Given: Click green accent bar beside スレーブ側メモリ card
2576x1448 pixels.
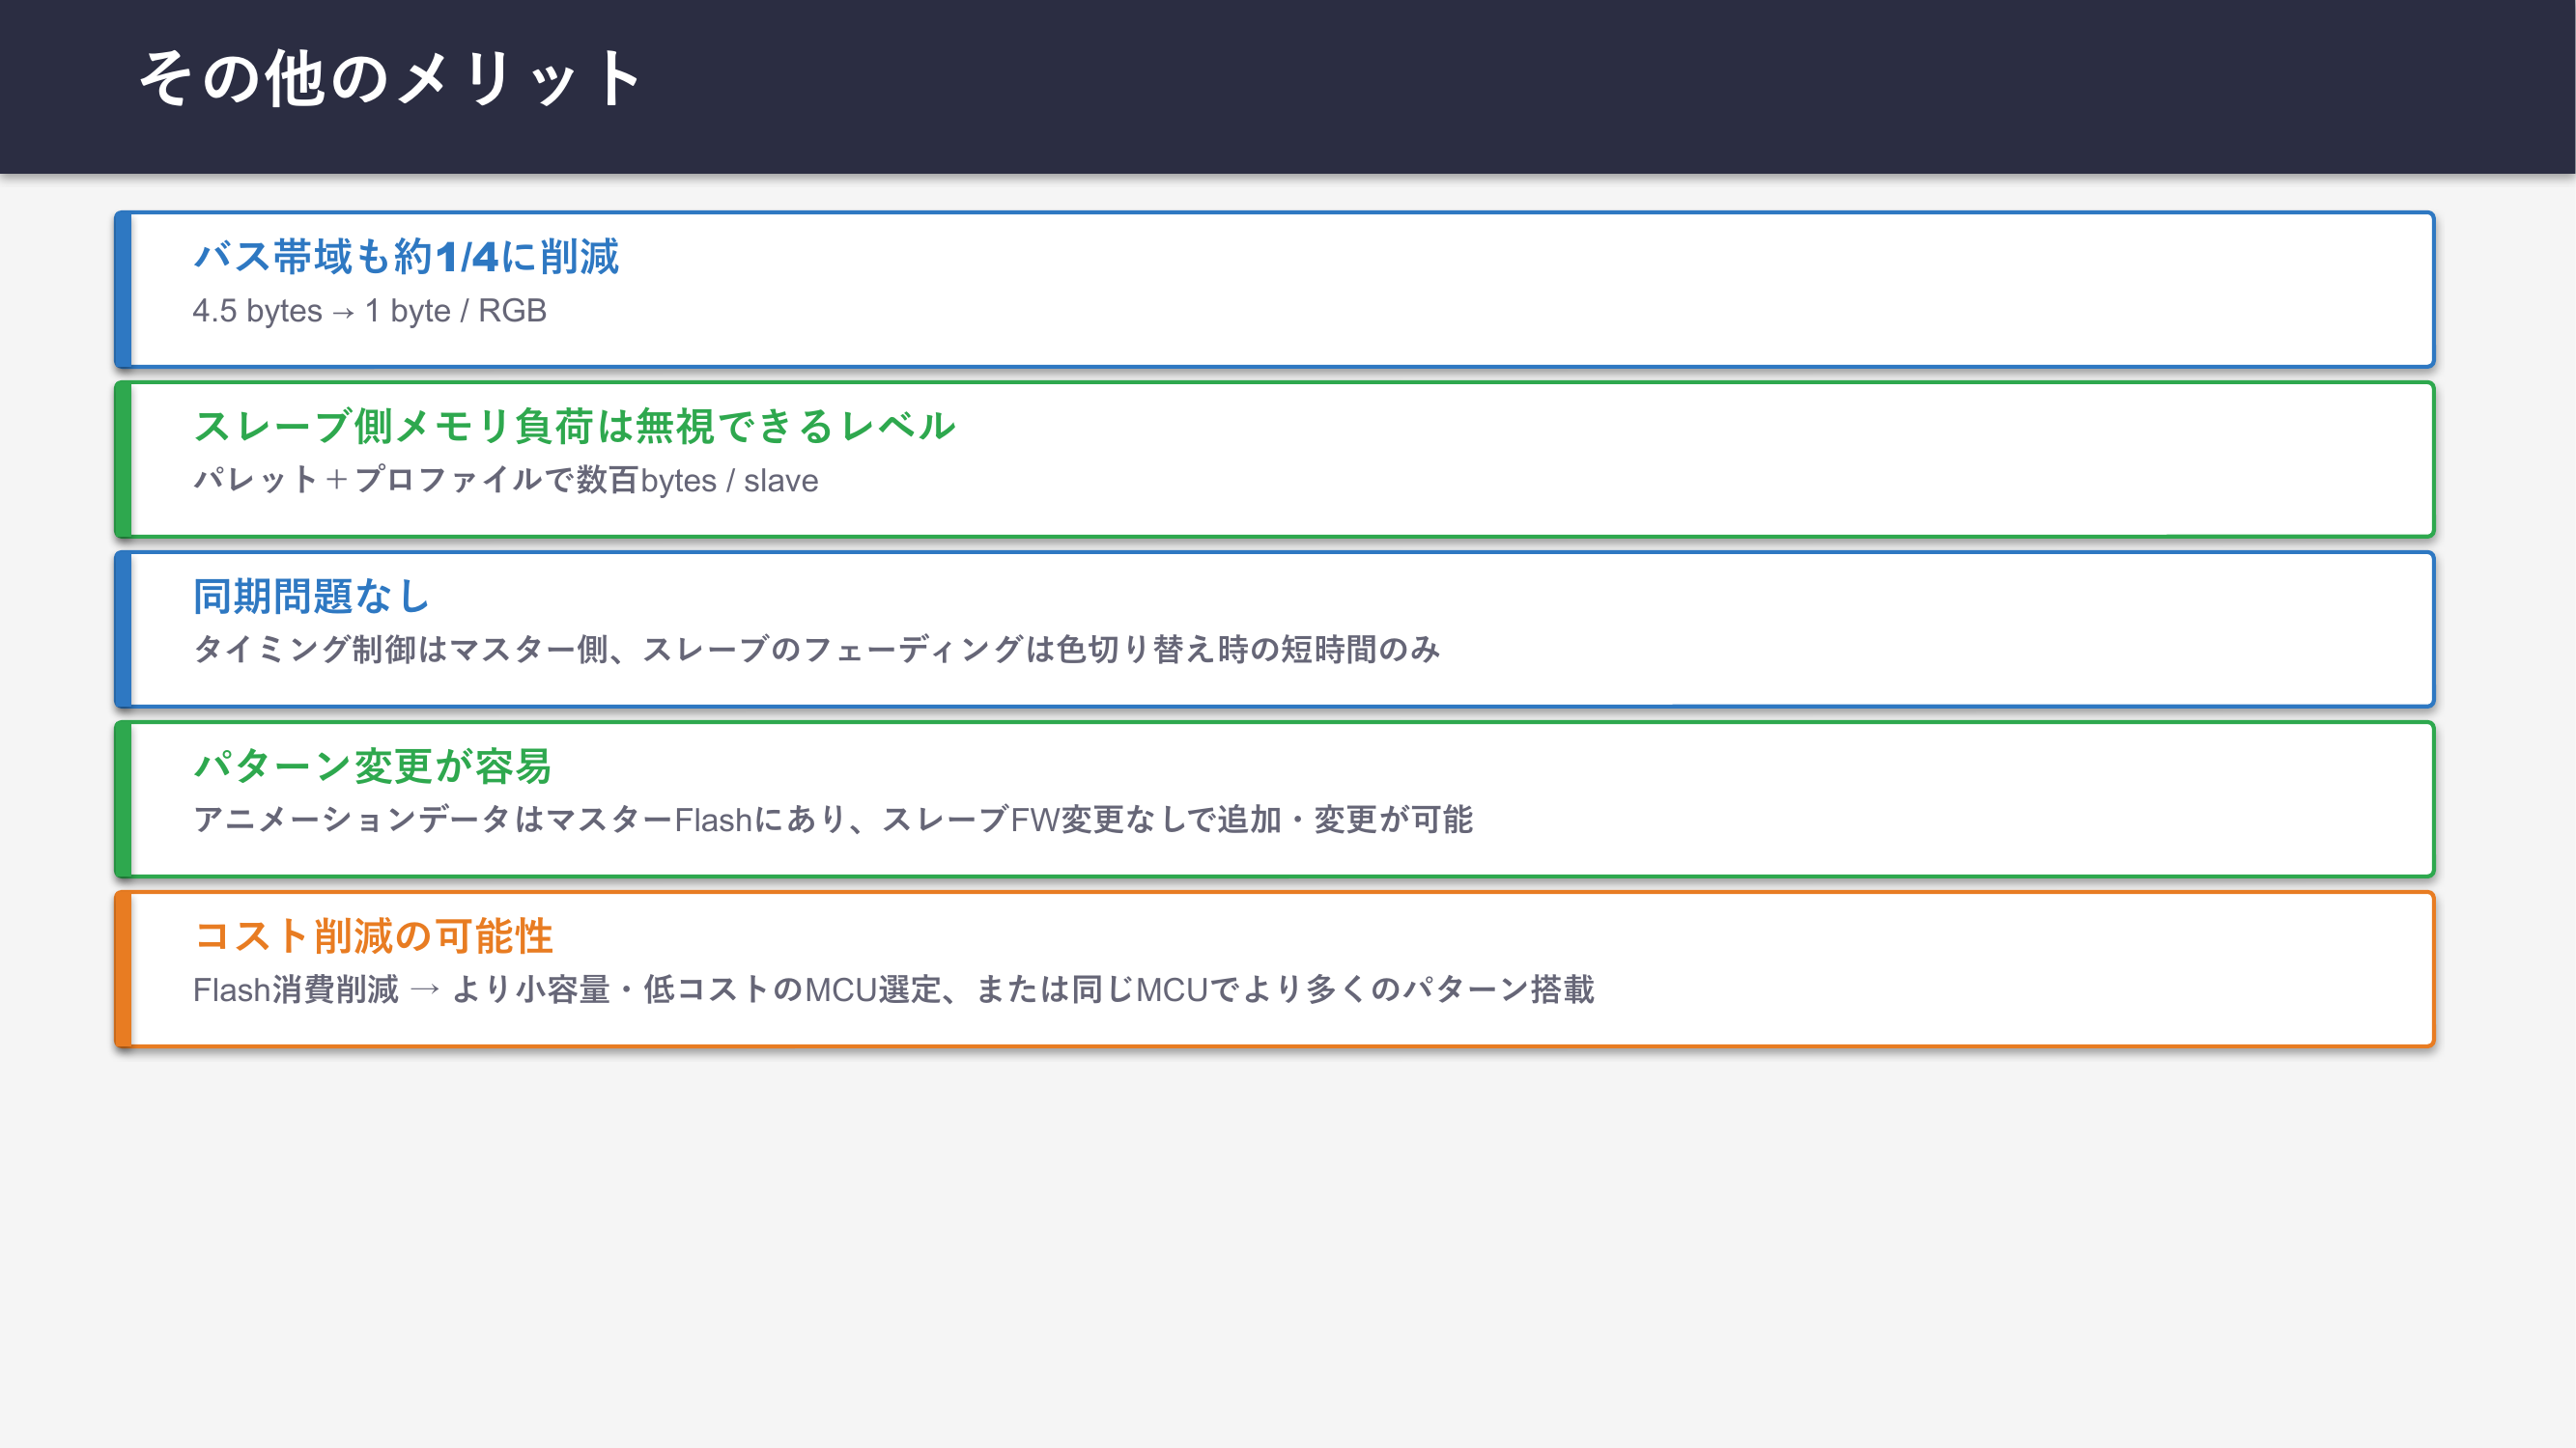Looking at the screenshot, I should tap(123, 459).
